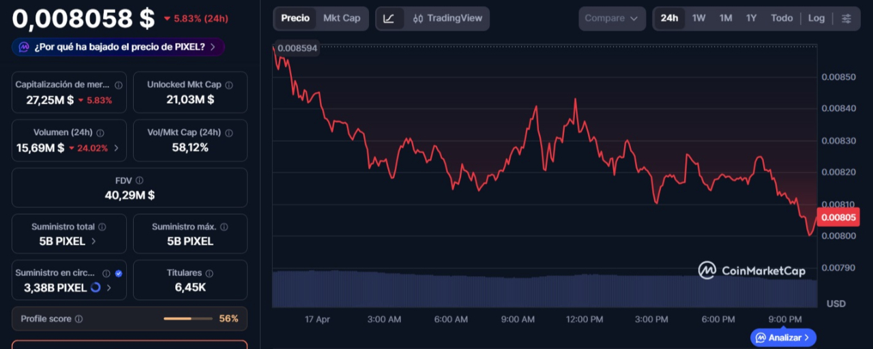Expand the Volumen 24h details chevron

[x=116, y=148]
